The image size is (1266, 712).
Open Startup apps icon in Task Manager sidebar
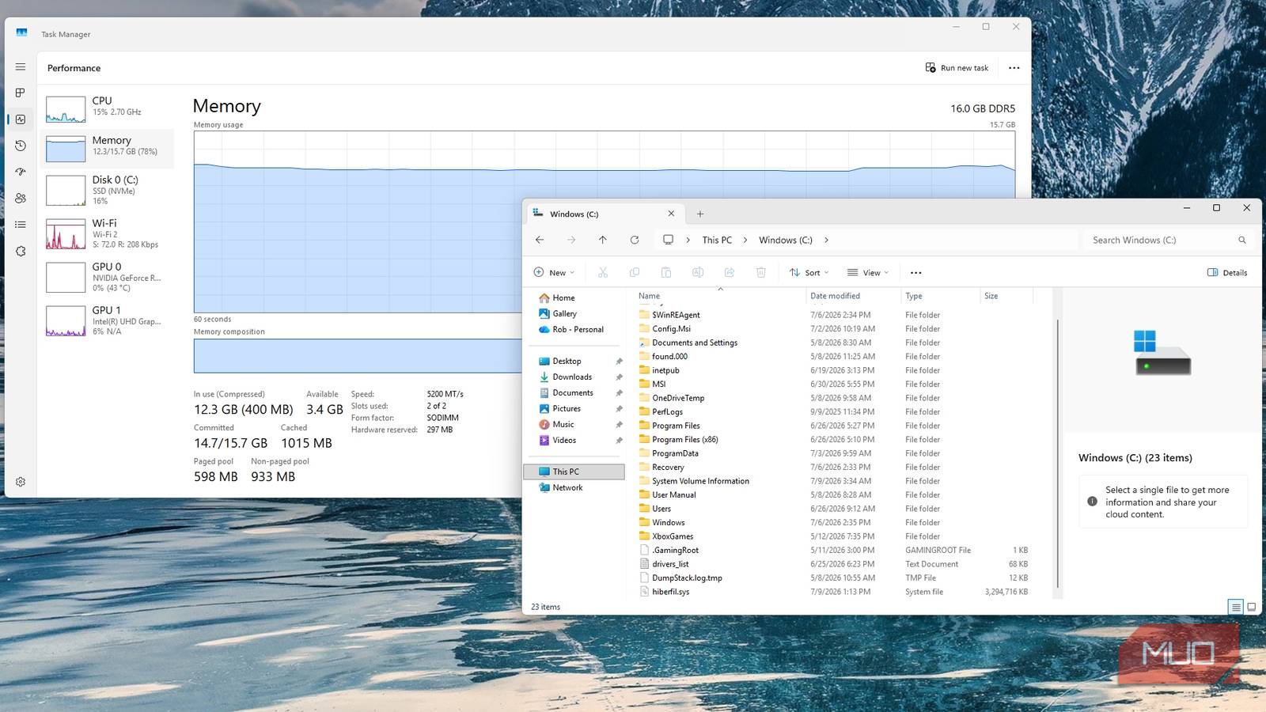21,172
